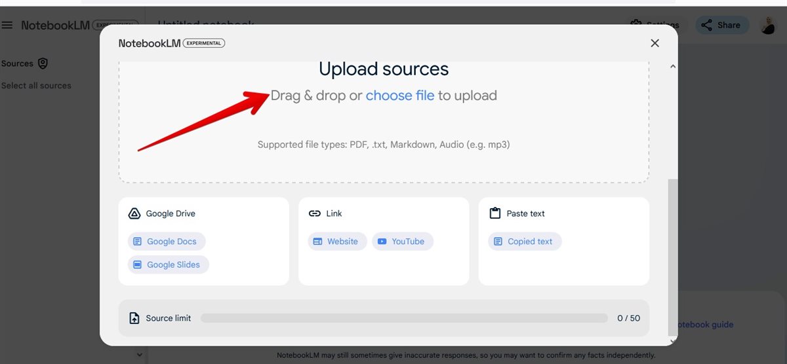This screenshot has height=364, width=787.
Task: Close the upload sources dialog
Action: point(655,43)
